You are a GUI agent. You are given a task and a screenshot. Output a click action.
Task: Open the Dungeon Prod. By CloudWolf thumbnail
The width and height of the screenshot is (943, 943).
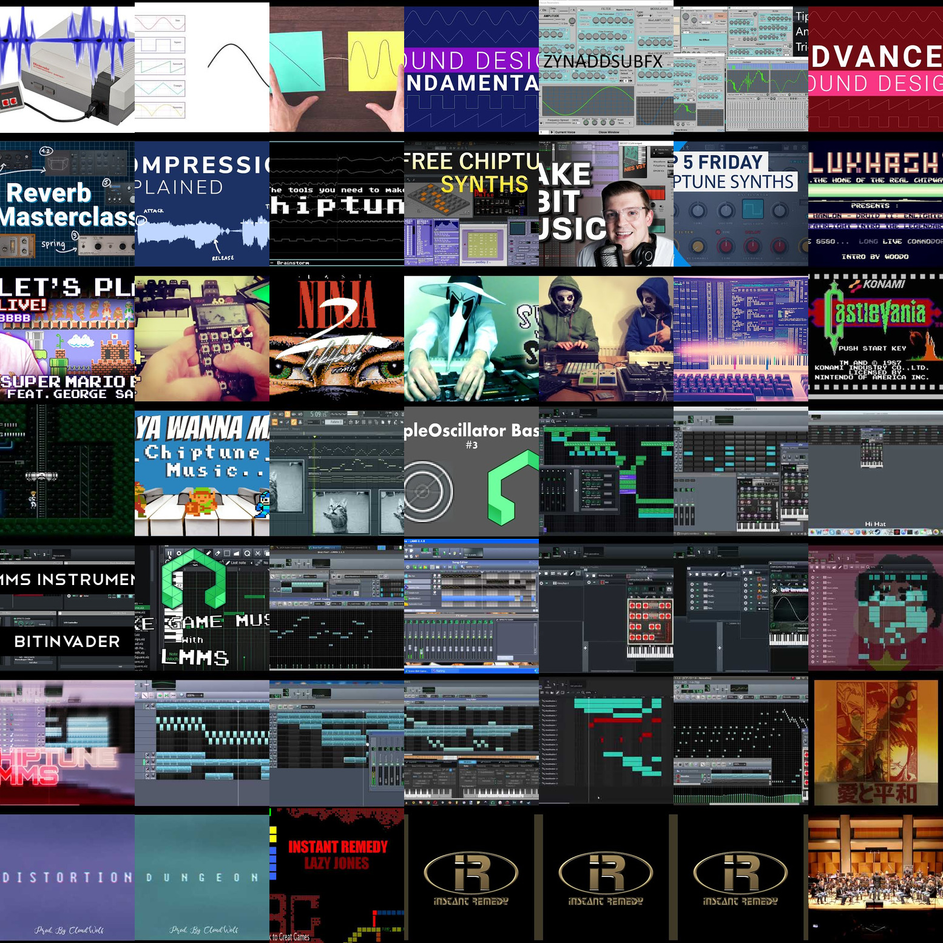click(x=202, y=878)
